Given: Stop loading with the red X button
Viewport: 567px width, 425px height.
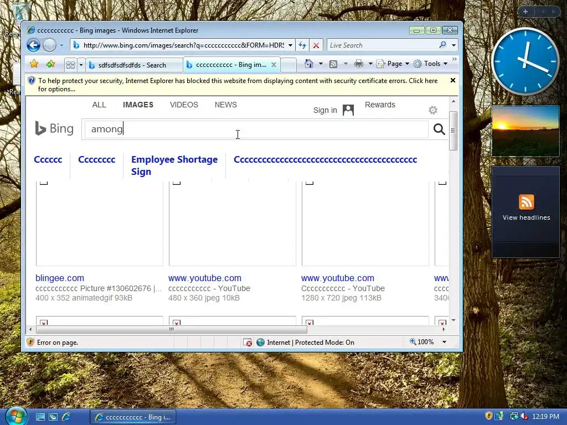Looking at the screenshot, I should pyautogui.click(x=316, y=45).
